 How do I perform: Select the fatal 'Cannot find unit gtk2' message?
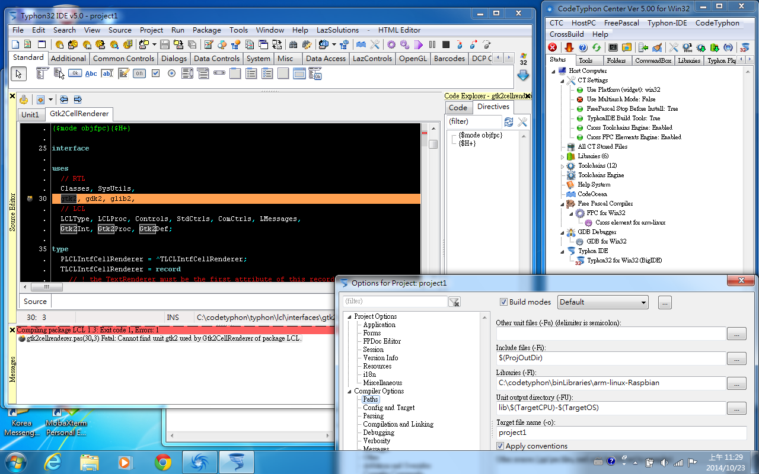(x=160, y=338)
